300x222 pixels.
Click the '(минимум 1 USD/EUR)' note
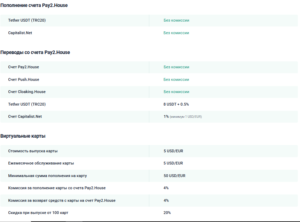click(185, 117)
